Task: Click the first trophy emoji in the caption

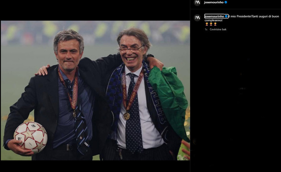Action: [206, 24]
